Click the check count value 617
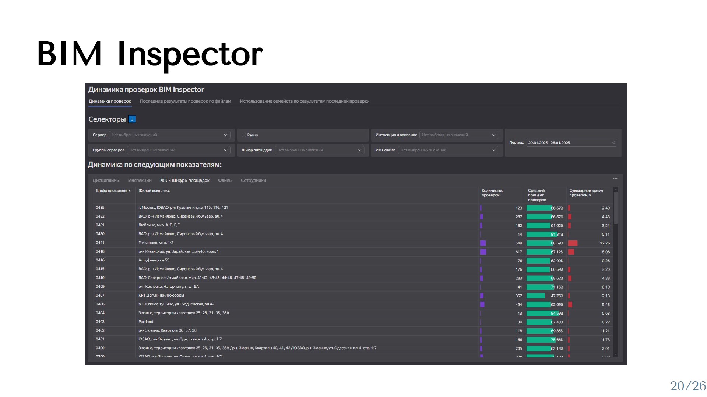The height and width of the screenshot is (397, 707). point(519,252)
